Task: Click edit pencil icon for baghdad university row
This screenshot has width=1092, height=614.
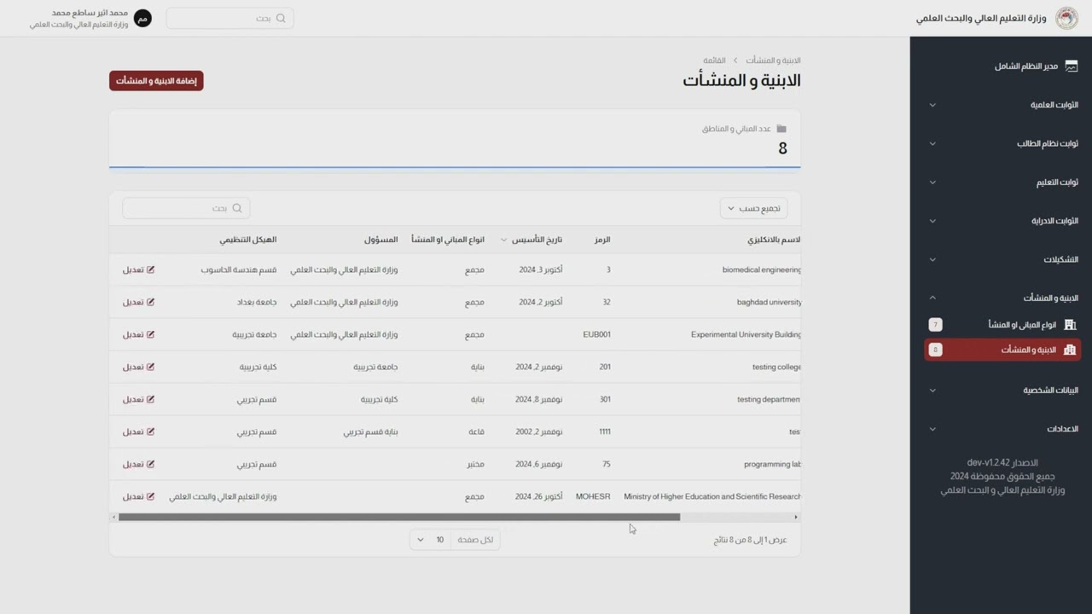Action: coord(151,302)
